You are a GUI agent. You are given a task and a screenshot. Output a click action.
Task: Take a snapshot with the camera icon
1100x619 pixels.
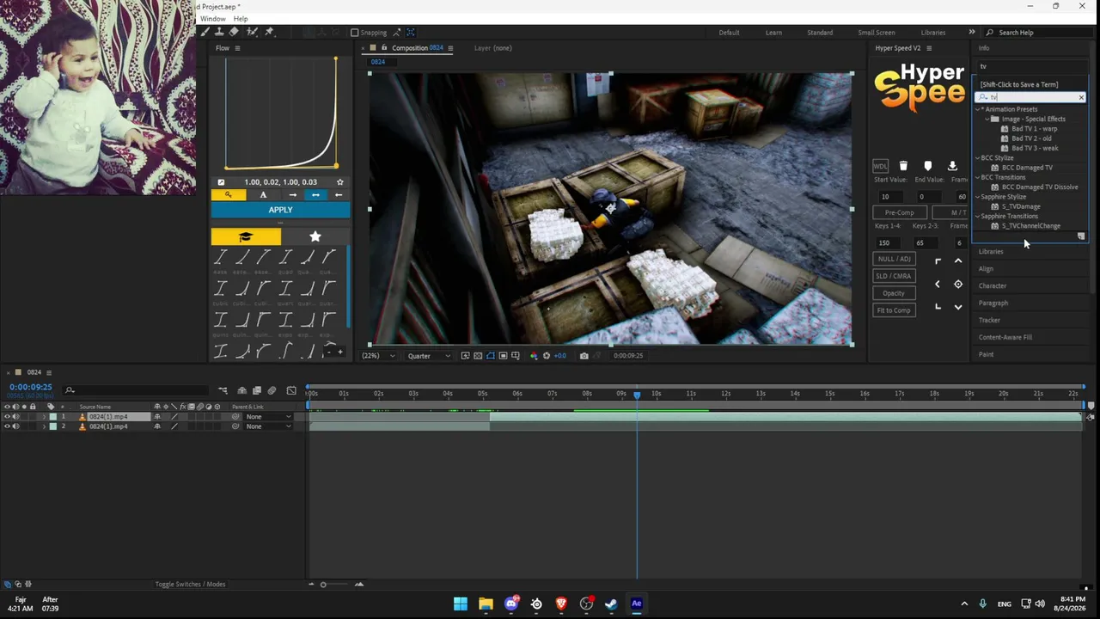584,356
